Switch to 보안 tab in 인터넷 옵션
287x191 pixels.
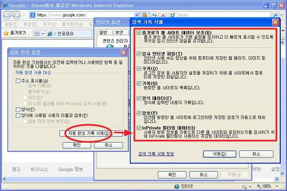(120, 32)
